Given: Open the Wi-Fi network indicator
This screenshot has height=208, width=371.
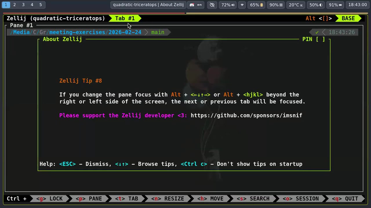Looking at the screenshot, I should coord(242,5).
